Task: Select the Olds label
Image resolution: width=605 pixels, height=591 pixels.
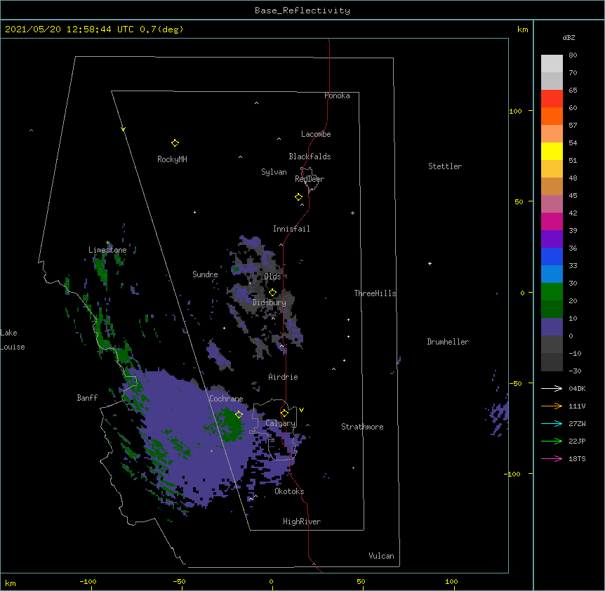Action: click(272, 277)
